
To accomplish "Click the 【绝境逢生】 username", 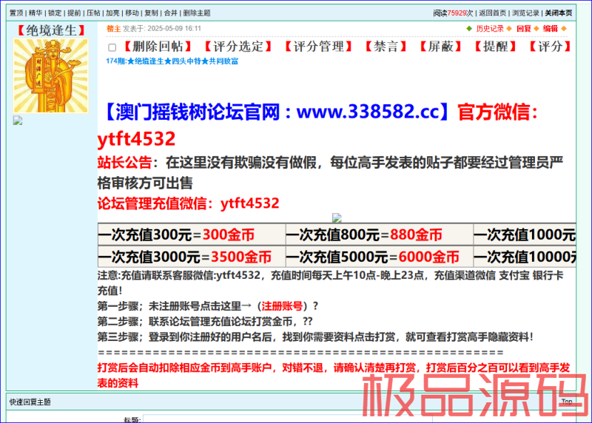I will click(x=51, y=30).
